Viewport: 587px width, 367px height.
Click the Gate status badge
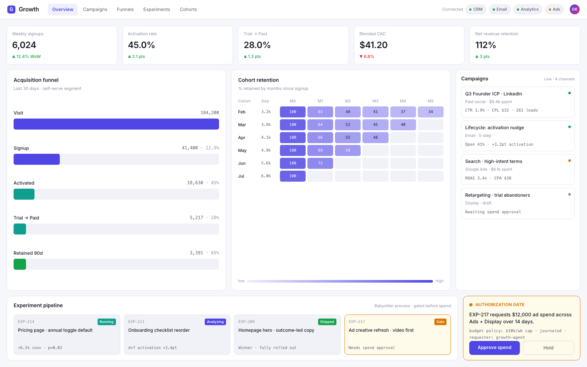440,322
